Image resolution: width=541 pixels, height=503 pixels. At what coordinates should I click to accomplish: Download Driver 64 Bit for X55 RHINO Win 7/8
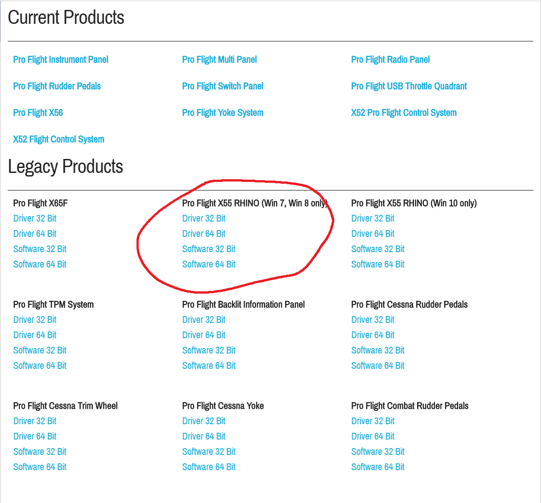pyautogui.click(x=204, y=234)
